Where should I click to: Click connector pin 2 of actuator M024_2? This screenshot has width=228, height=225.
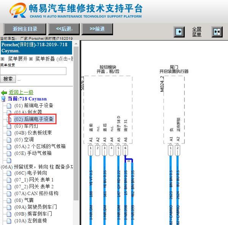[x=178, y=150]
